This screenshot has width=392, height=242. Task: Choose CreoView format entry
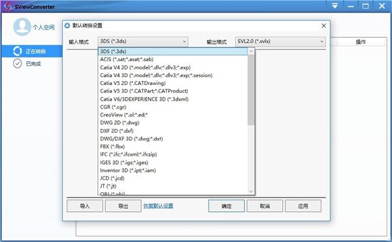[x=172, y=115]
